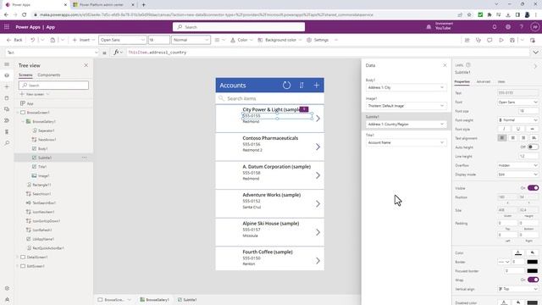542x305 pixels.
Task: Open the Image1 field dropdown in Data pane
Action: [x=406, y=106]
